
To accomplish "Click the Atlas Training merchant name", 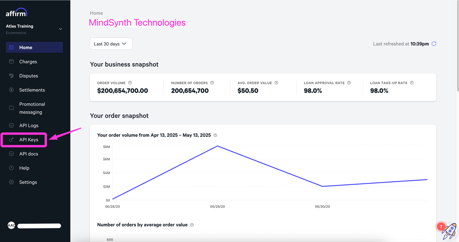I will [20, 26].
